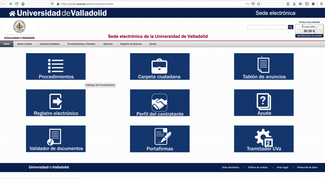Open the Perfil del contratante handshake tile
This screenshot has width=325, height=179.
tap(160, 102)
